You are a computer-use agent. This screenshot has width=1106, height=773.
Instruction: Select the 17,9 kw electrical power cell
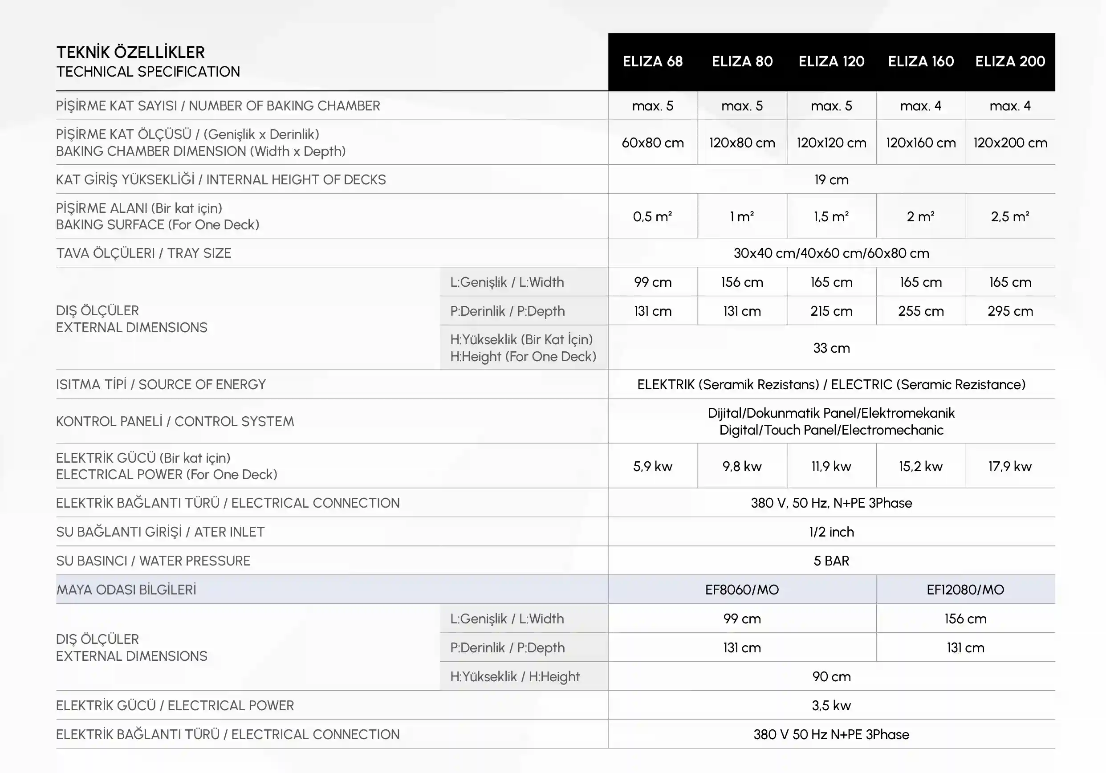[x=1010, y=466]
